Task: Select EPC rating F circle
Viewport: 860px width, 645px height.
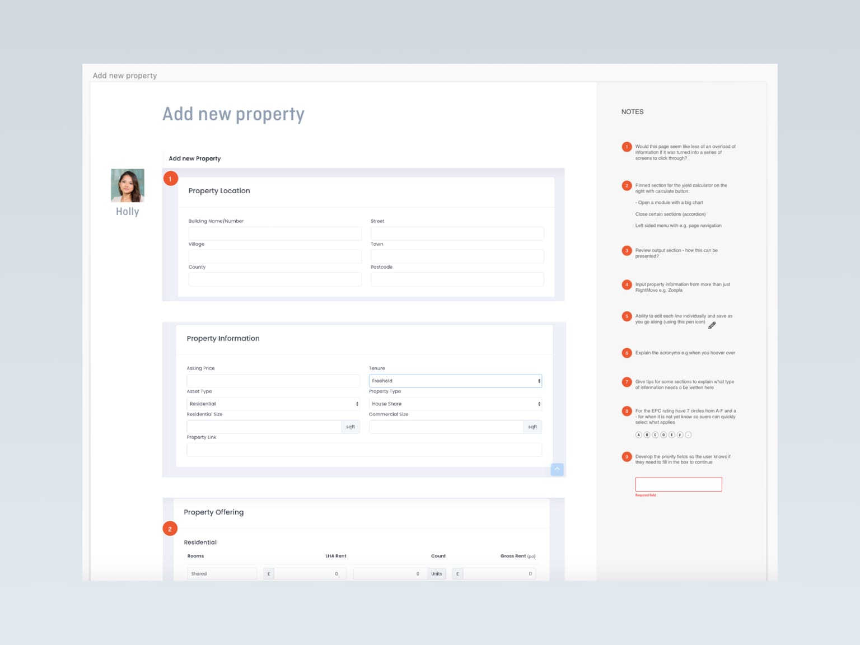Action: point(680,434)
